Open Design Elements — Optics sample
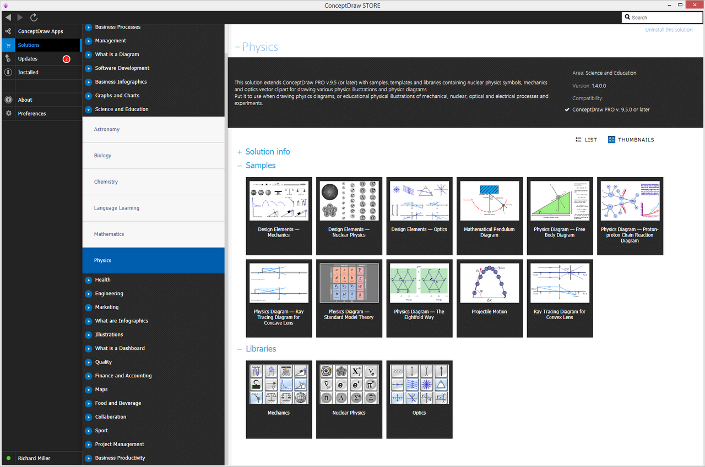Screen dimensions: 705x467 point(419,216)
